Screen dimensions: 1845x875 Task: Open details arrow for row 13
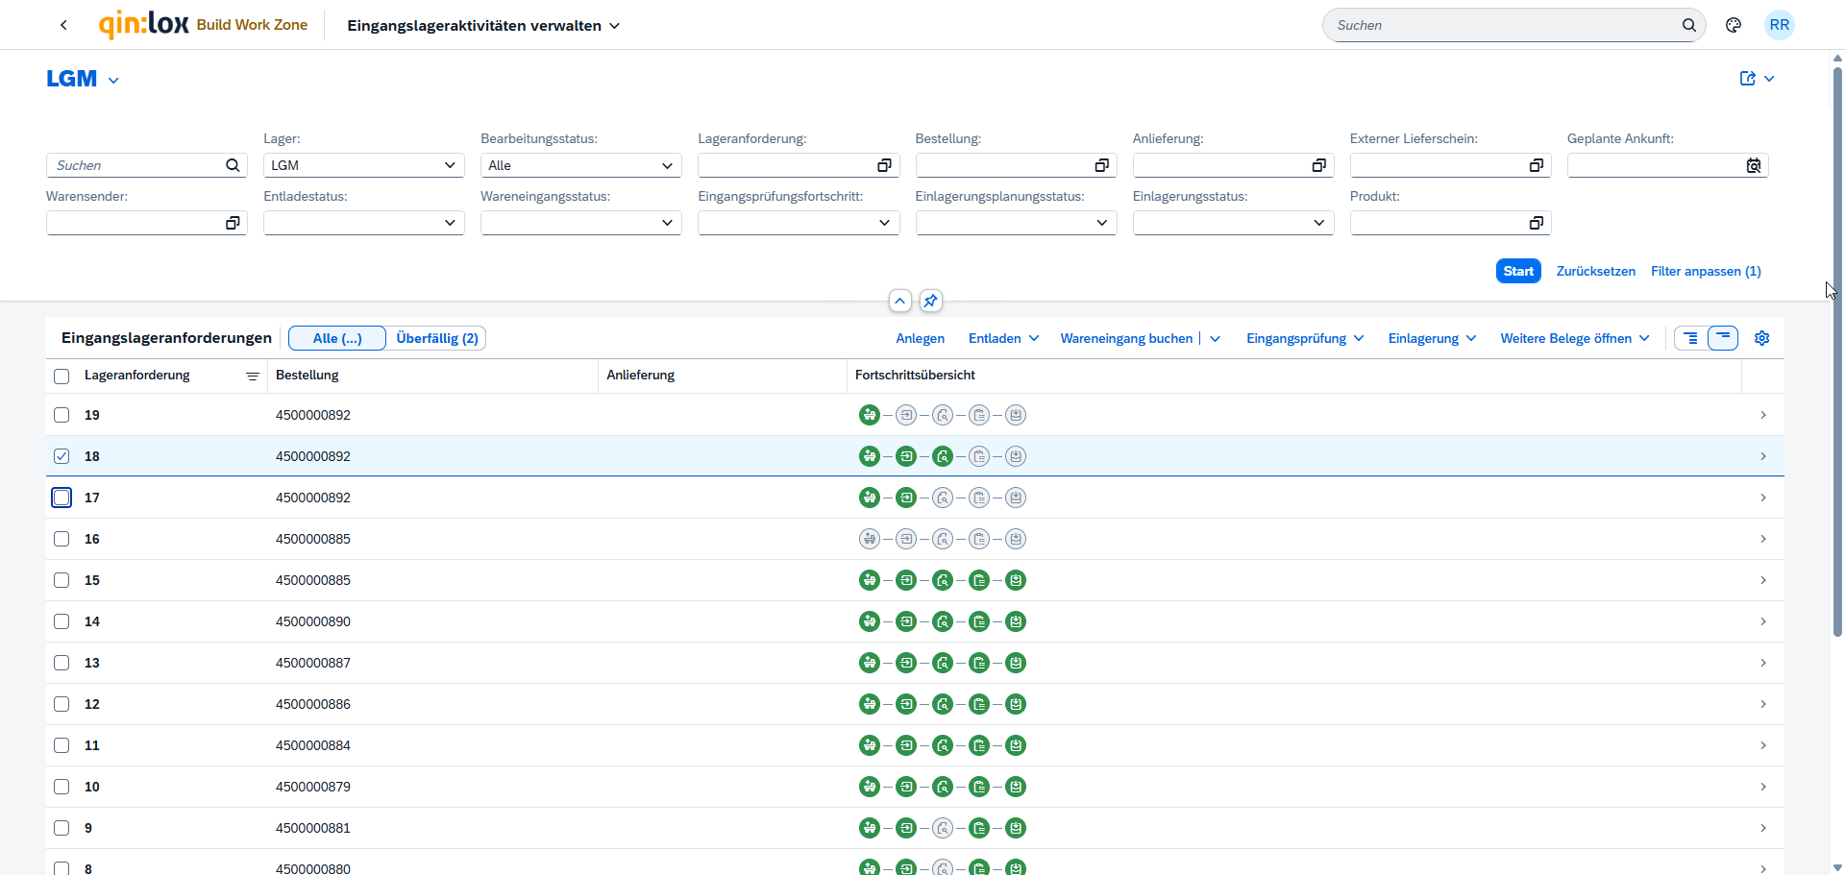click(1762, 663)
